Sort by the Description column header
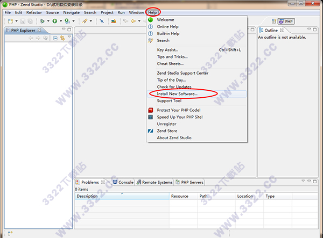Viewport: 323px width, 238px height. (x=122, y=196)
